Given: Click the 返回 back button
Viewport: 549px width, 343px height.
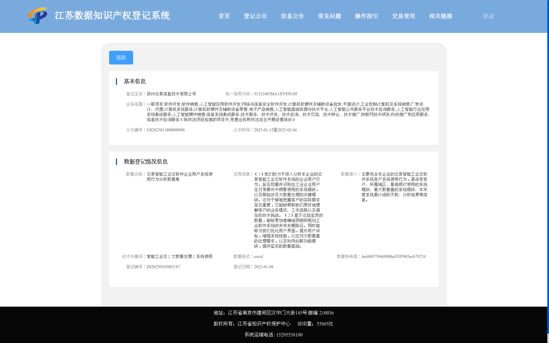Looking at the screenshot, I should (x=121, y=58).
